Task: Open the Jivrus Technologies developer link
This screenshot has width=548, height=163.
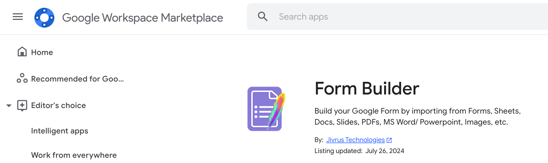Action: tap(355, 140)
